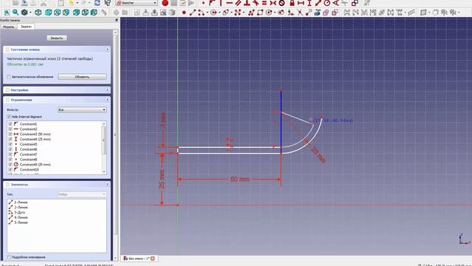This screenshot has height=266, width=472.
Task: Click the Обновить button
Action: coord(82,77)
